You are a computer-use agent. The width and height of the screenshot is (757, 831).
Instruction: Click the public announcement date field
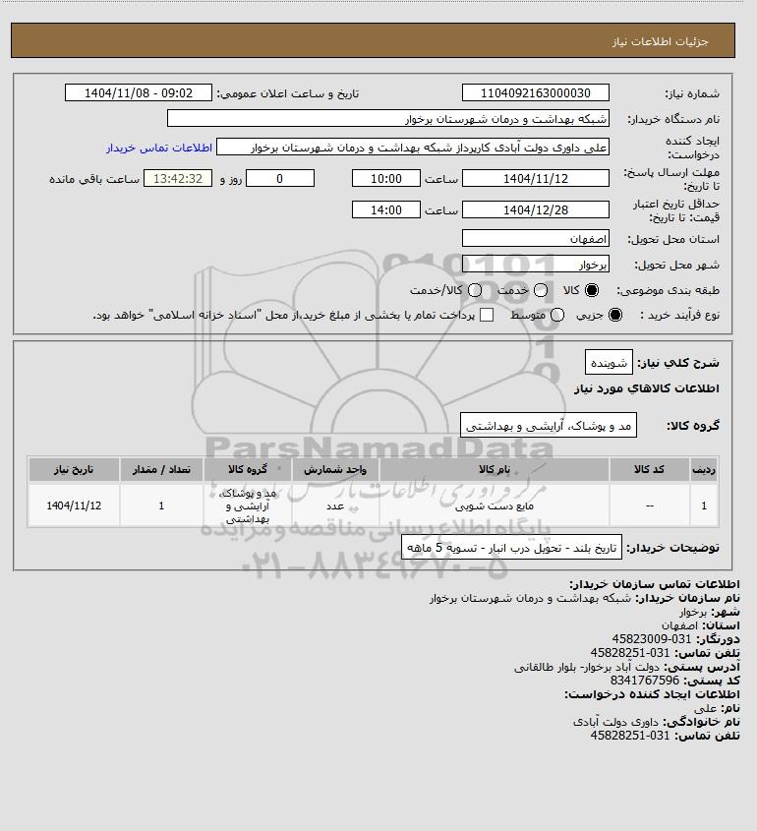139,92
